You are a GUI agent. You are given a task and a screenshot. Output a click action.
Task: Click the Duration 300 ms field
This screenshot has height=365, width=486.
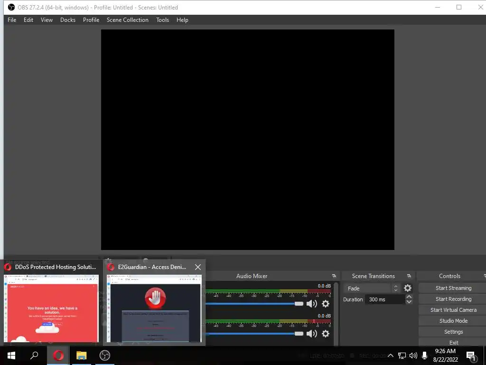pyautogui.click(x=385, y=299)
